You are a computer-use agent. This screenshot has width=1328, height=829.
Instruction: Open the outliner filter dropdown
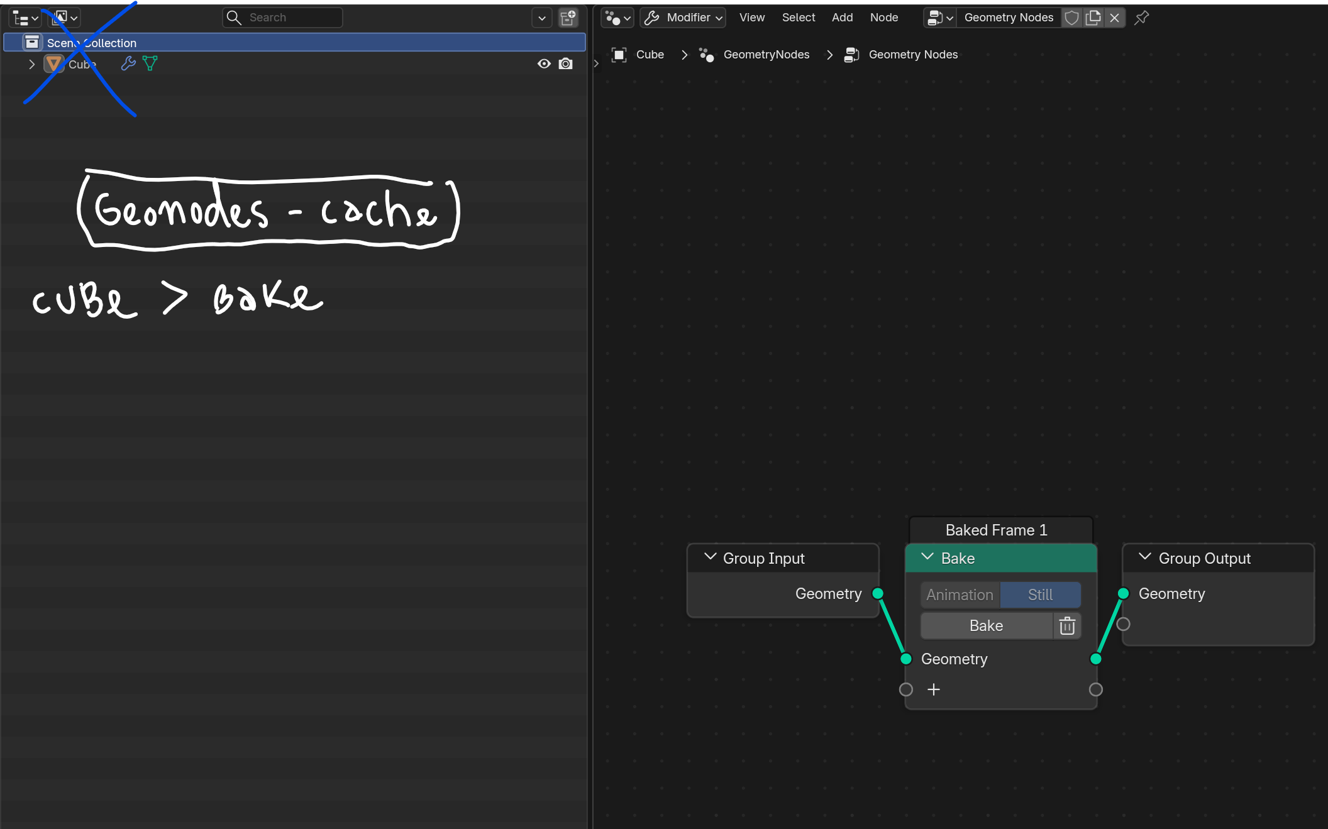(541, 18)
